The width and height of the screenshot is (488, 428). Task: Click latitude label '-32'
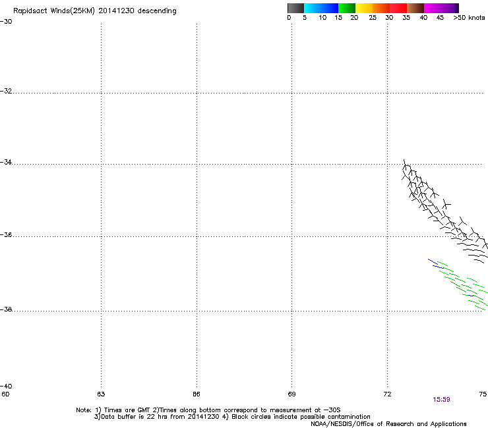[6, 91]
